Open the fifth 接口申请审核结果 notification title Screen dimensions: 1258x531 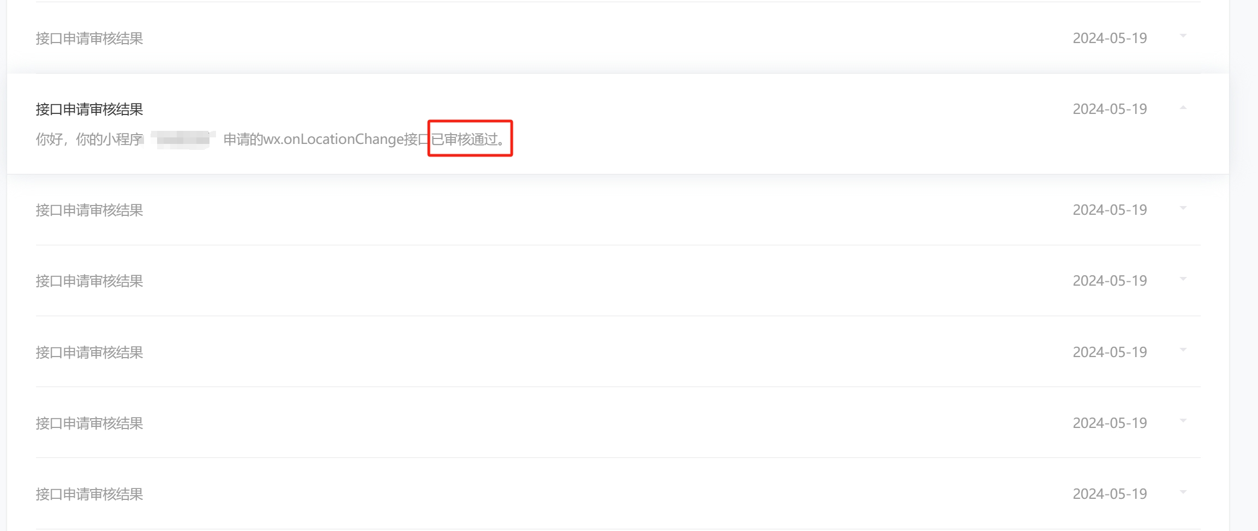pyautogui.click(x=89, y=353)
